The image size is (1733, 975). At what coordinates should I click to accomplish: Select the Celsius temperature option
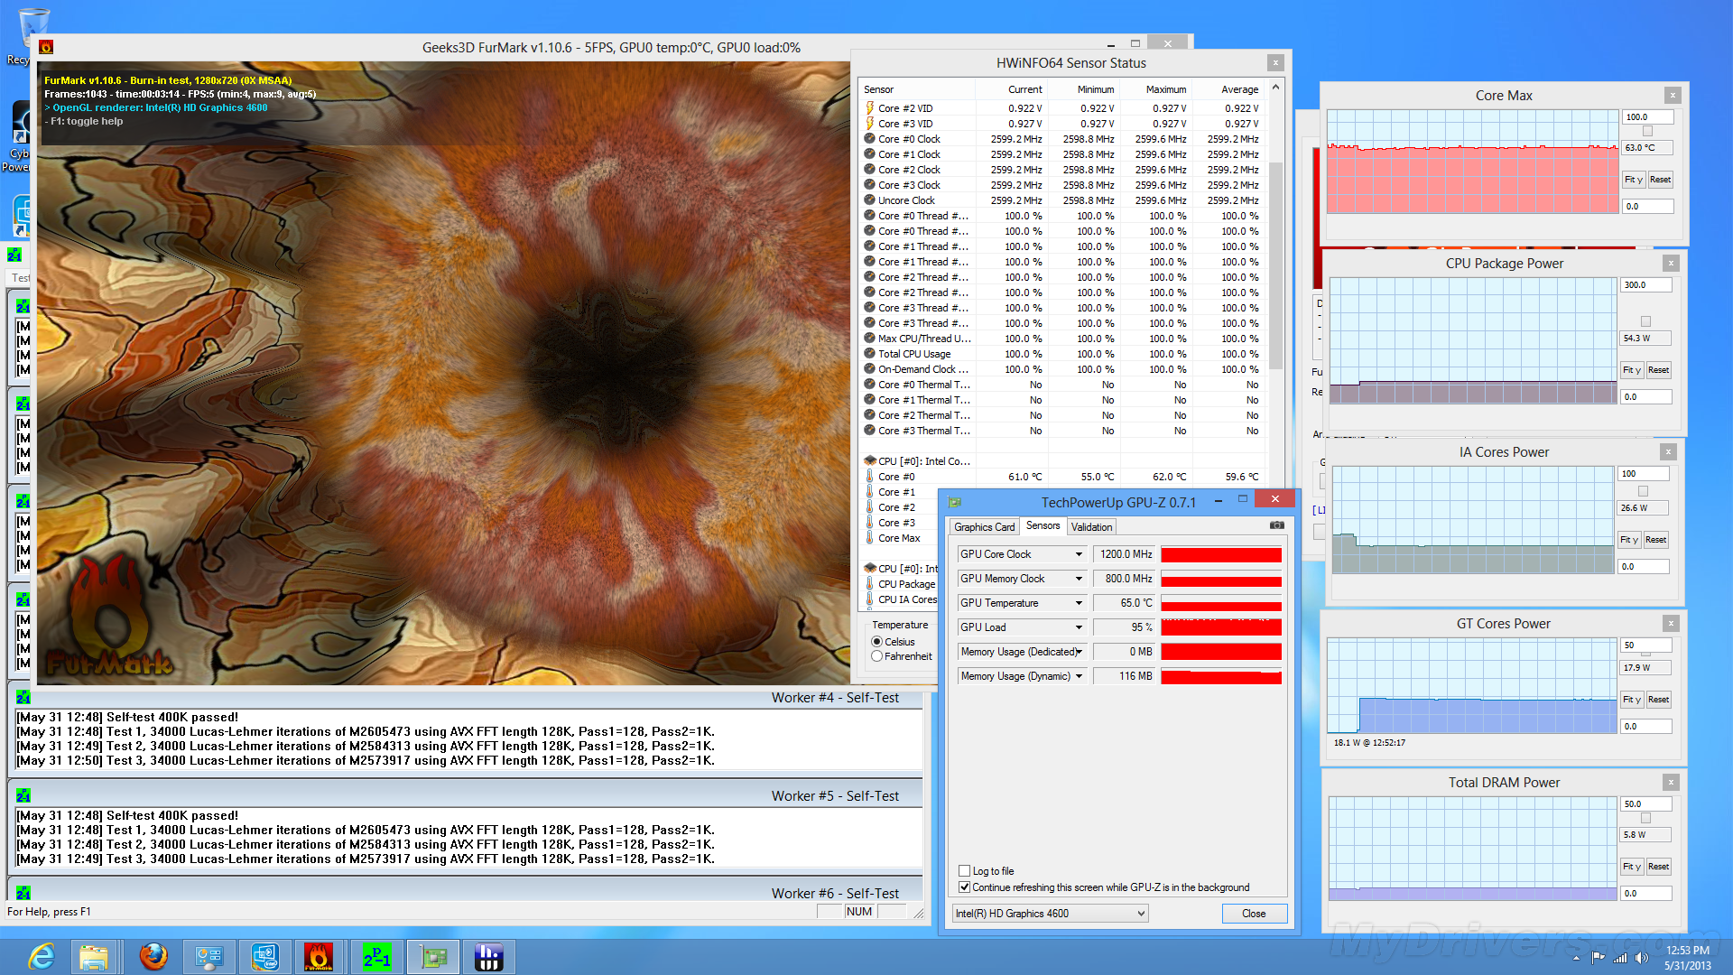876,642
